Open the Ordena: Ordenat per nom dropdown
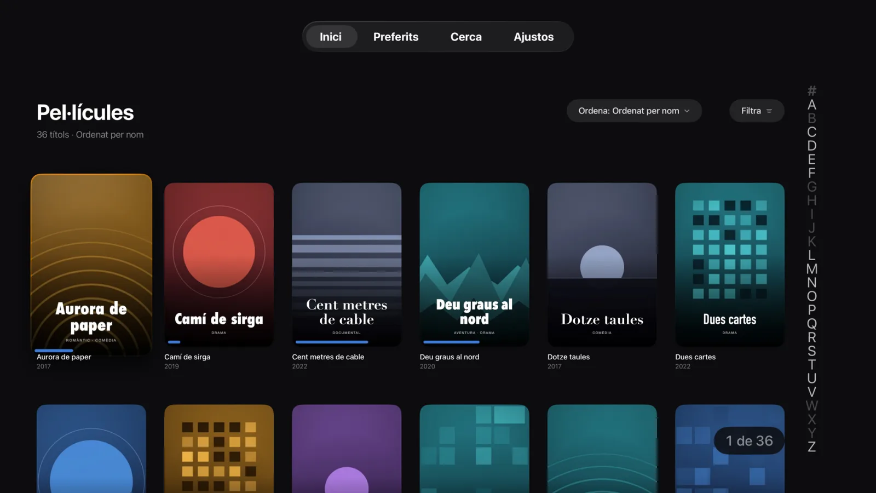Image resolution: width=876 pixels, height=493 pixels. 634,111
